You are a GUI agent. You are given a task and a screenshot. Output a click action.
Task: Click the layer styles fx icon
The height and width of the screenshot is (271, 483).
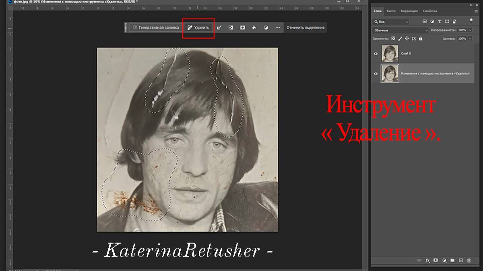pos(428,261)
